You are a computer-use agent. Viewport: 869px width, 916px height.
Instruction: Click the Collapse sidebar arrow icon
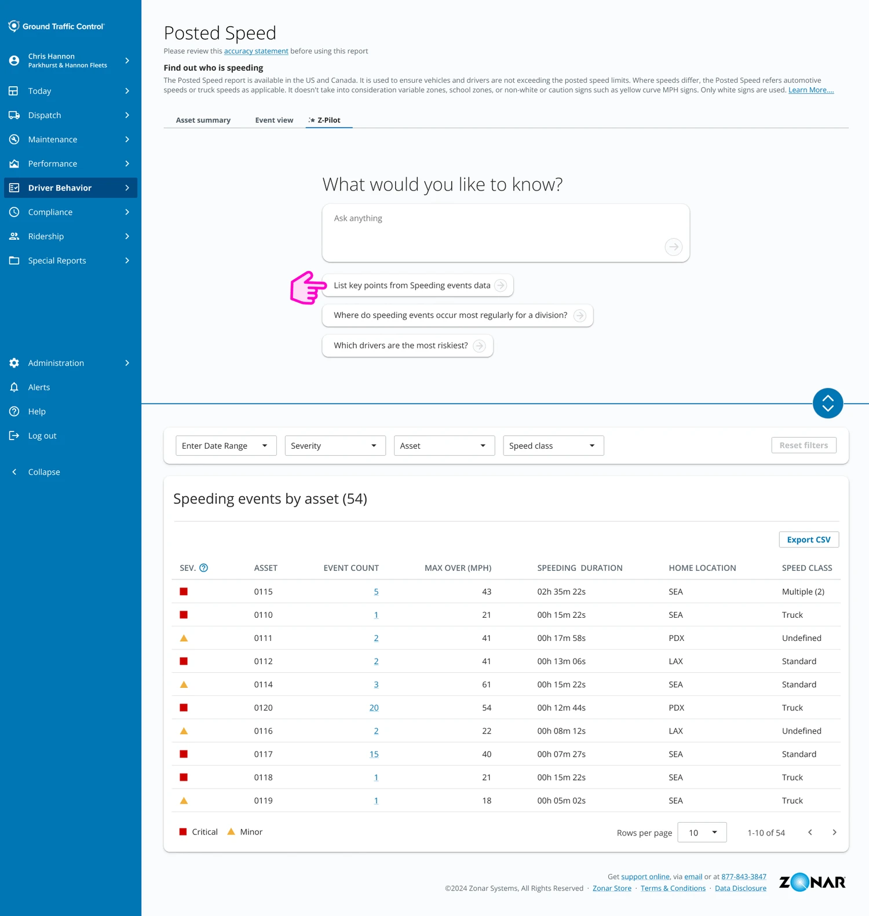14,472
